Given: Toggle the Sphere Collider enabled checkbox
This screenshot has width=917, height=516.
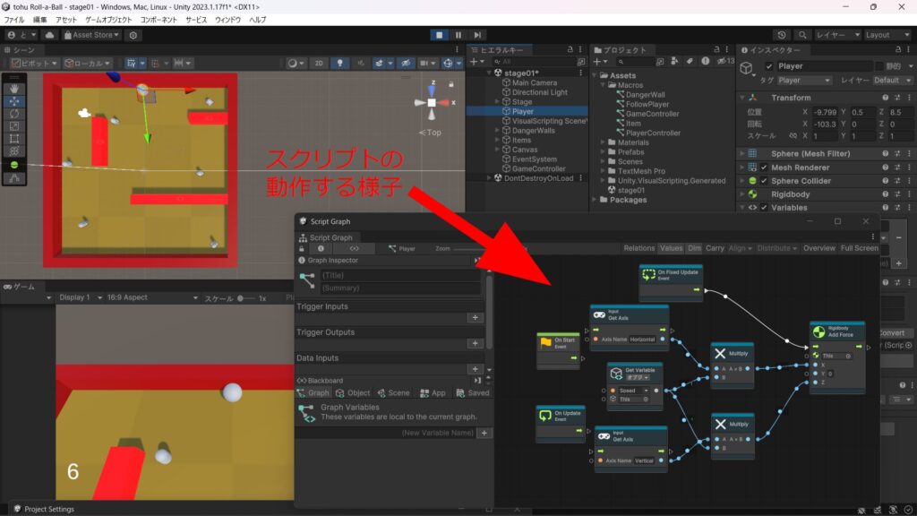Looking at the screenshot, I should [764, 181].
